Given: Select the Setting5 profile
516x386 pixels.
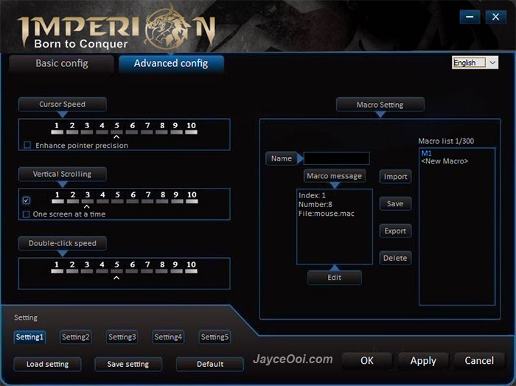Looking at the screenshot, I should pyautogui.click(x=215, y=337).
